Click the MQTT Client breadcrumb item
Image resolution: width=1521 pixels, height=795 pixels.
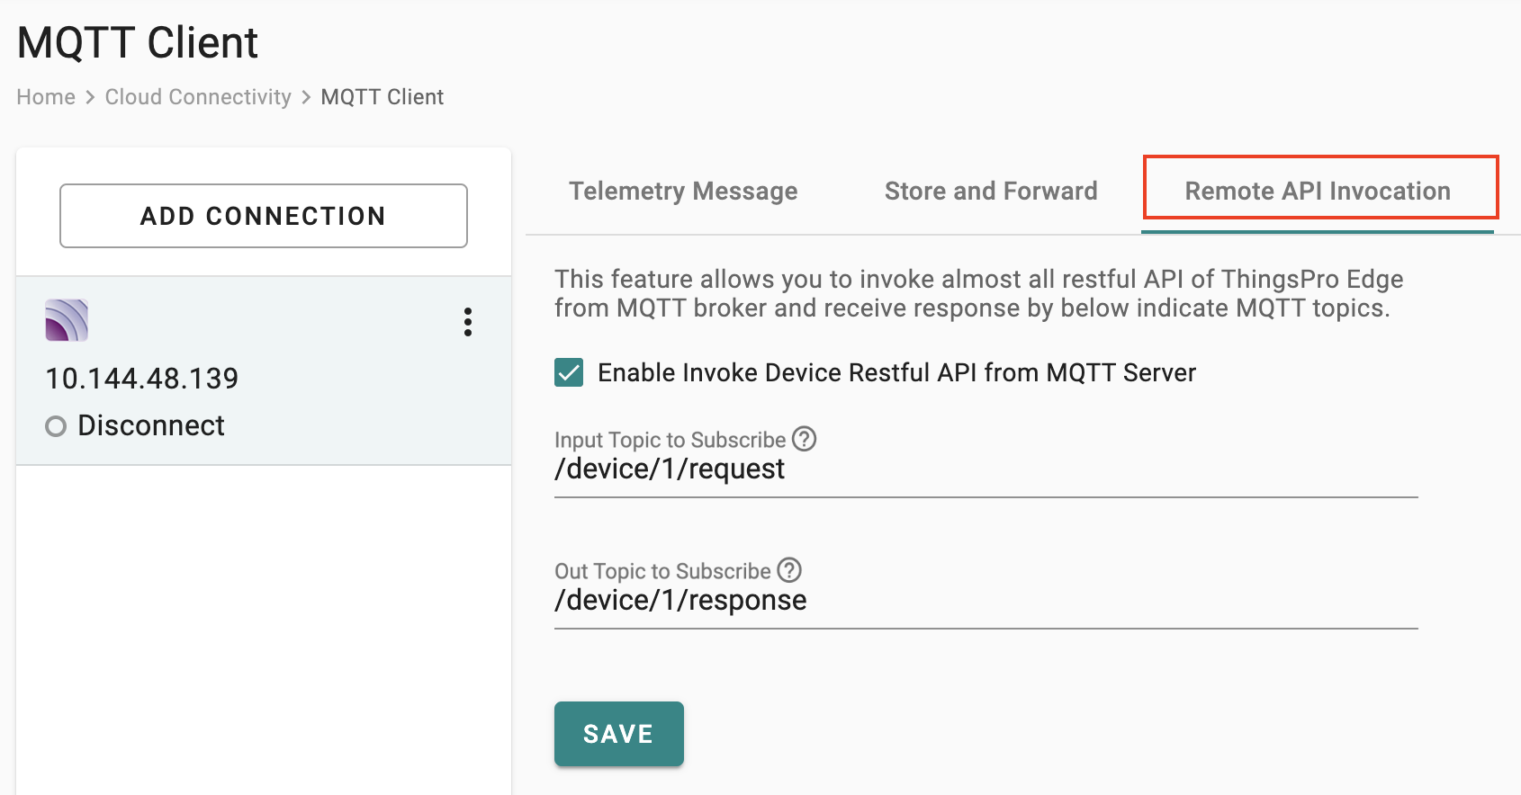(382, 97)
